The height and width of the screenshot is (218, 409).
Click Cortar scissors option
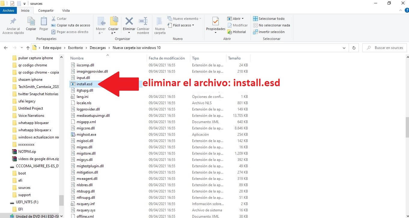59,19
